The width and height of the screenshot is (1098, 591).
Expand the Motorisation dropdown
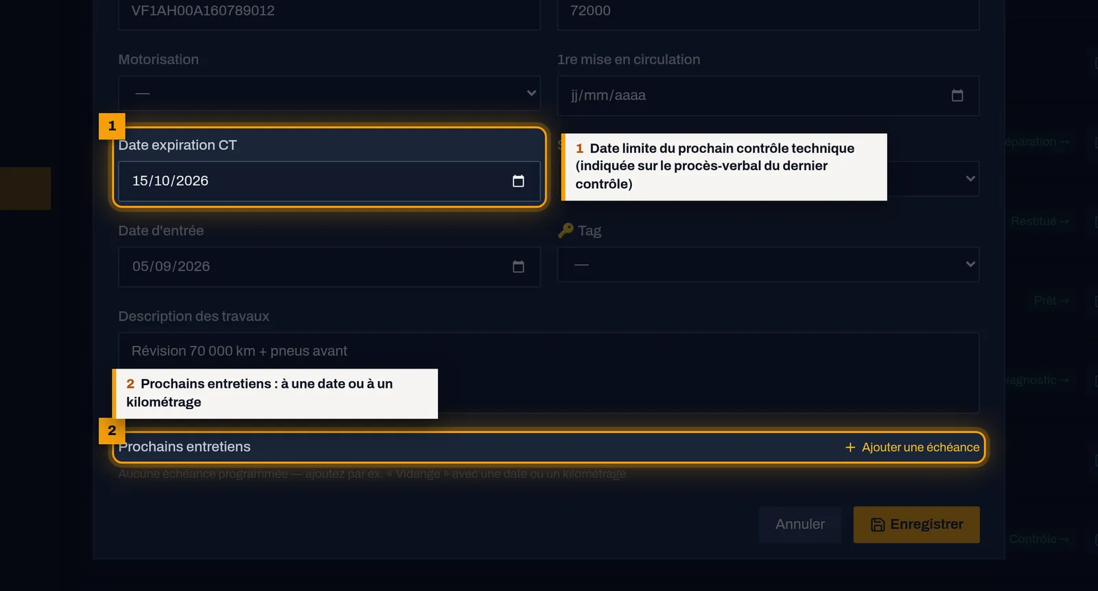[x=329, y=93]
